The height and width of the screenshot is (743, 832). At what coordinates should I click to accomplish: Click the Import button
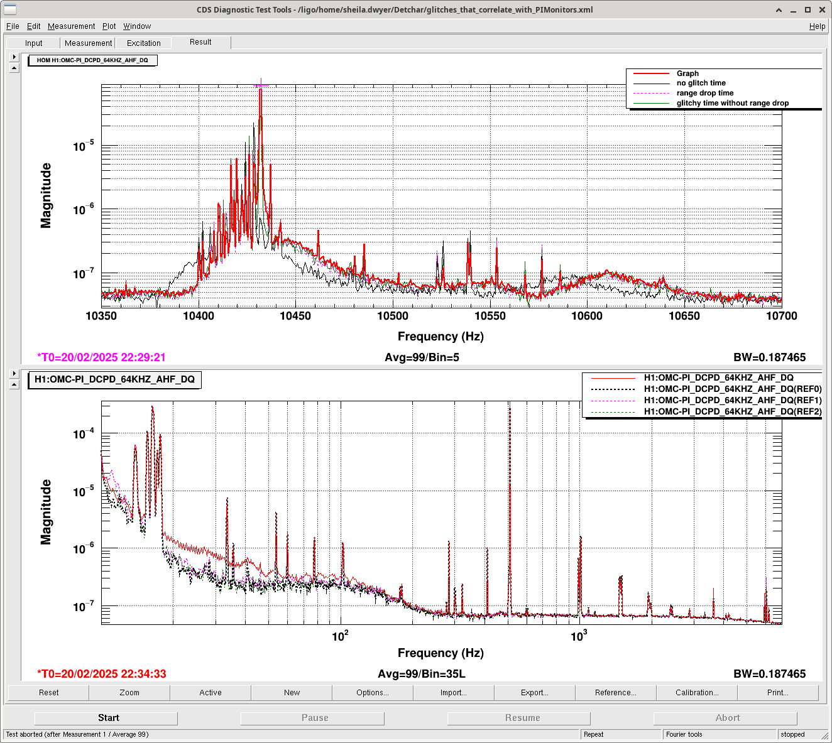454,693
